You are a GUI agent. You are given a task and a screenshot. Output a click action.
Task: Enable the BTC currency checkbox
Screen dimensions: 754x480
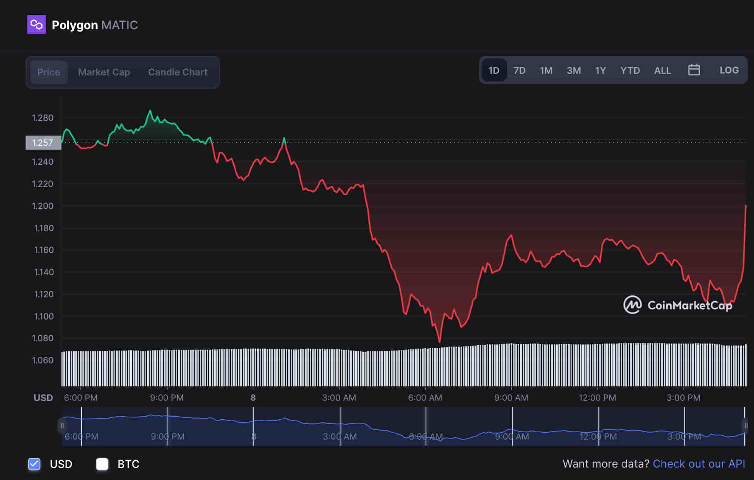[102, 464]
